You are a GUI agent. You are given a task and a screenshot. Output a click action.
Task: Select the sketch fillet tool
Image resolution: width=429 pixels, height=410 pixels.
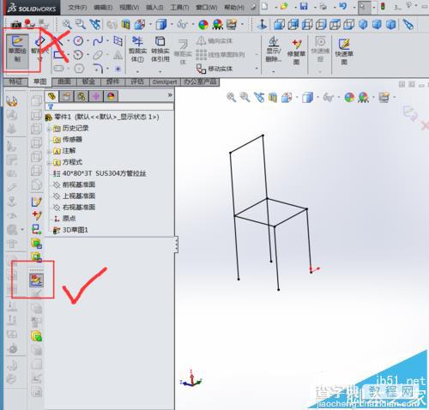(x=98, y=69)
